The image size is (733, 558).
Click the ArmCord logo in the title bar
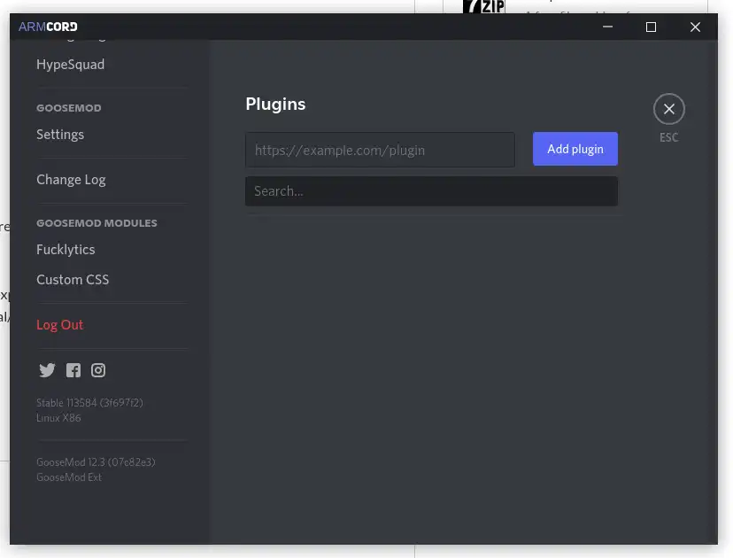click(48, 27)
